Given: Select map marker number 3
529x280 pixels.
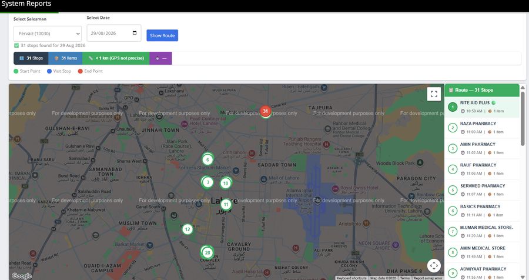Looking at the screenshot, I should tap(207, 182).
